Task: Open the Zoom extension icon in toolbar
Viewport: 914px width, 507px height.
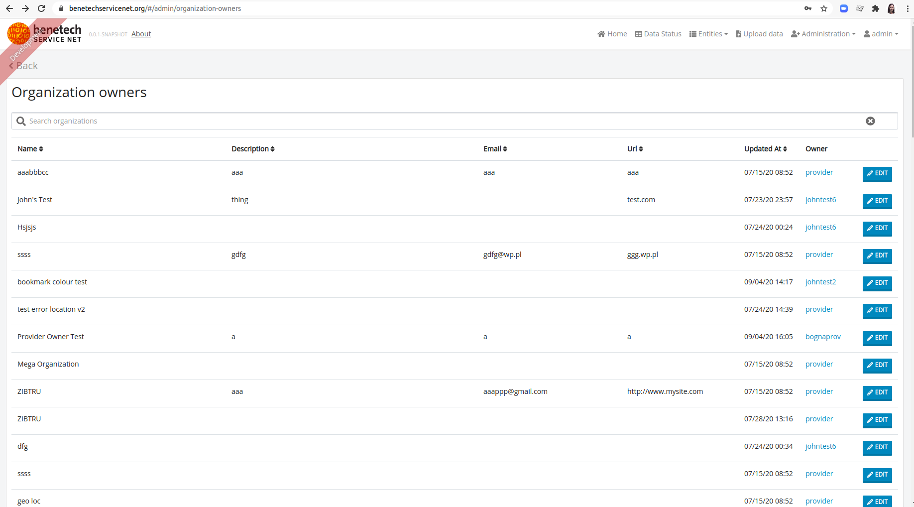Action: [843, 8]
